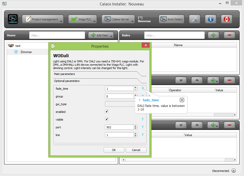Decrease the line value with down arrow

[x=135, y=136]
